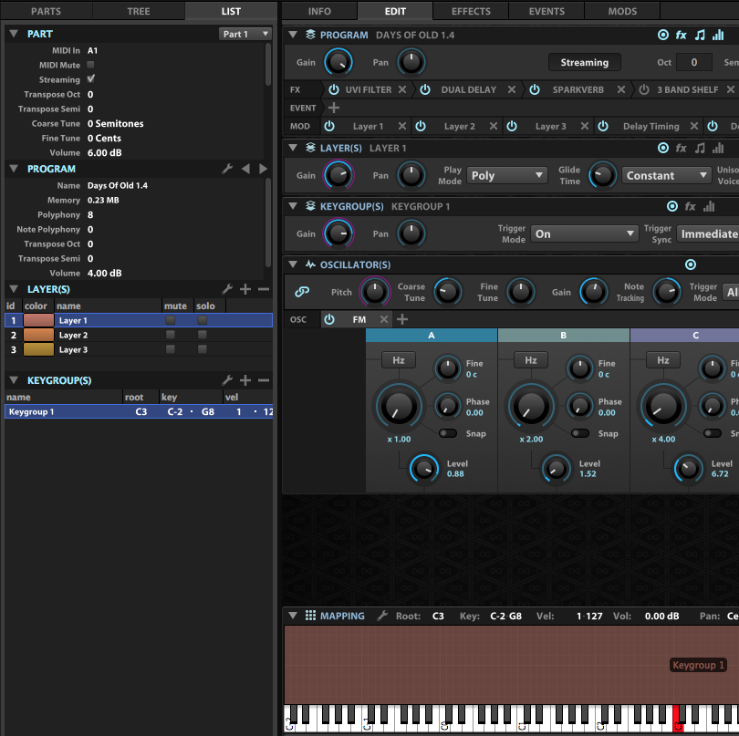Open Program modulation target icon
The height and width of the screenshot is (736, 739).
pyautogui.click(x=662, y=35)
